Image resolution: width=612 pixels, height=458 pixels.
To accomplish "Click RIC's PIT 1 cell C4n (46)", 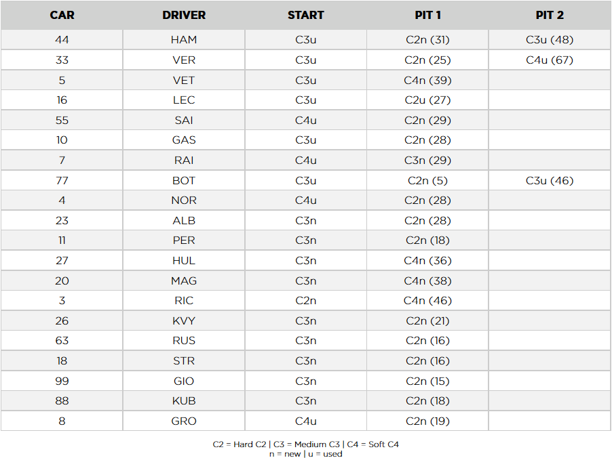I will [427, 301].
